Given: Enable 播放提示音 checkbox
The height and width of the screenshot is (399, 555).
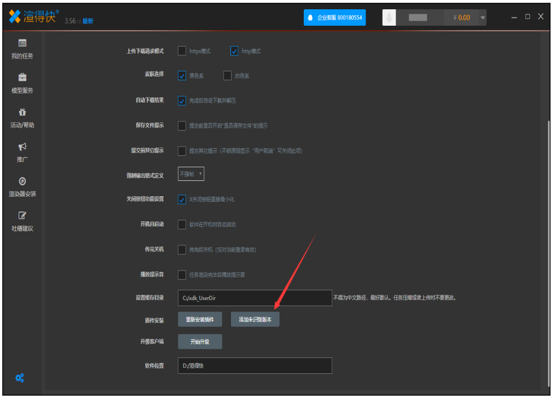Looking at the screenshot, I should coord(182,274).
